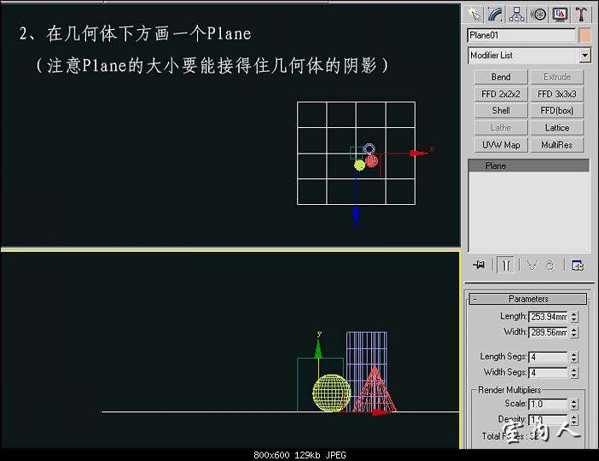Toggle Show End Result icon
Viewport: 599px width, 461px height.
click(x=506, y=265)
